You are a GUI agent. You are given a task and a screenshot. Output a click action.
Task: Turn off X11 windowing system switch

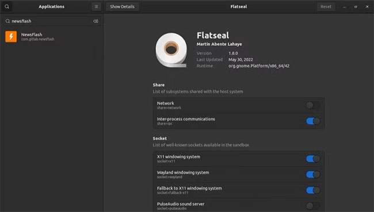pyautogui.click(x=313, y=159)
